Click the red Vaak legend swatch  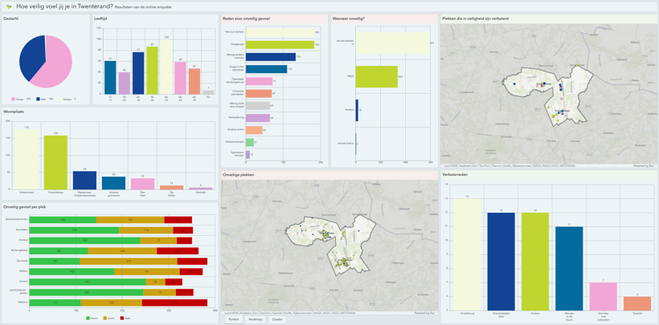[x=122, y=319]
